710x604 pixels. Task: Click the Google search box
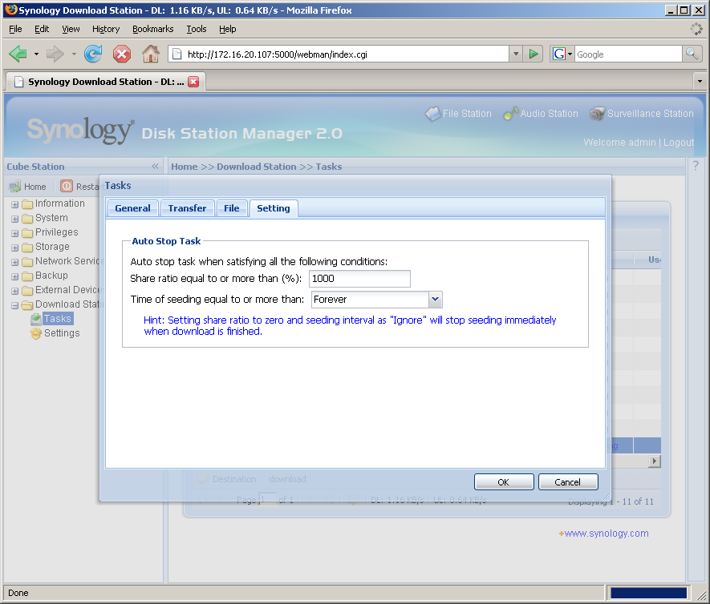(x=628, y=54)
